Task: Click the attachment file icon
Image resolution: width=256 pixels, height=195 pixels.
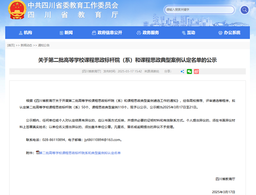Action: point(37,152)
